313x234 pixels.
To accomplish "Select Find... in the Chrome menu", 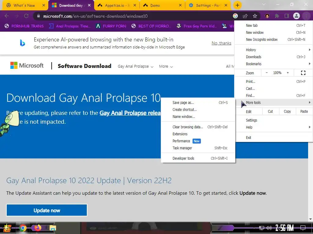I will pyautogui.click(x=274, y=95).
